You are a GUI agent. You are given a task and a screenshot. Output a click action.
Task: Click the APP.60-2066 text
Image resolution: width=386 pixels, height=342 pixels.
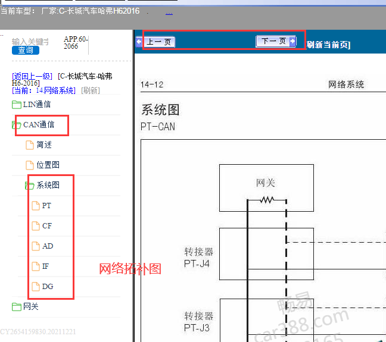click(76, 43)
